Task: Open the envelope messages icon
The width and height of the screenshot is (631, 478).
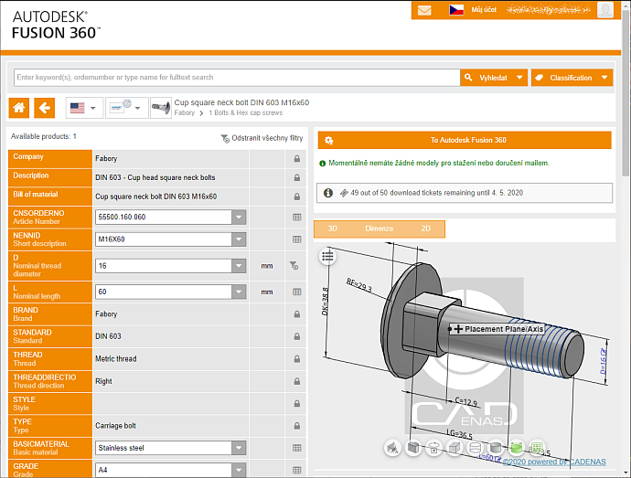Action: pos(424,10)
